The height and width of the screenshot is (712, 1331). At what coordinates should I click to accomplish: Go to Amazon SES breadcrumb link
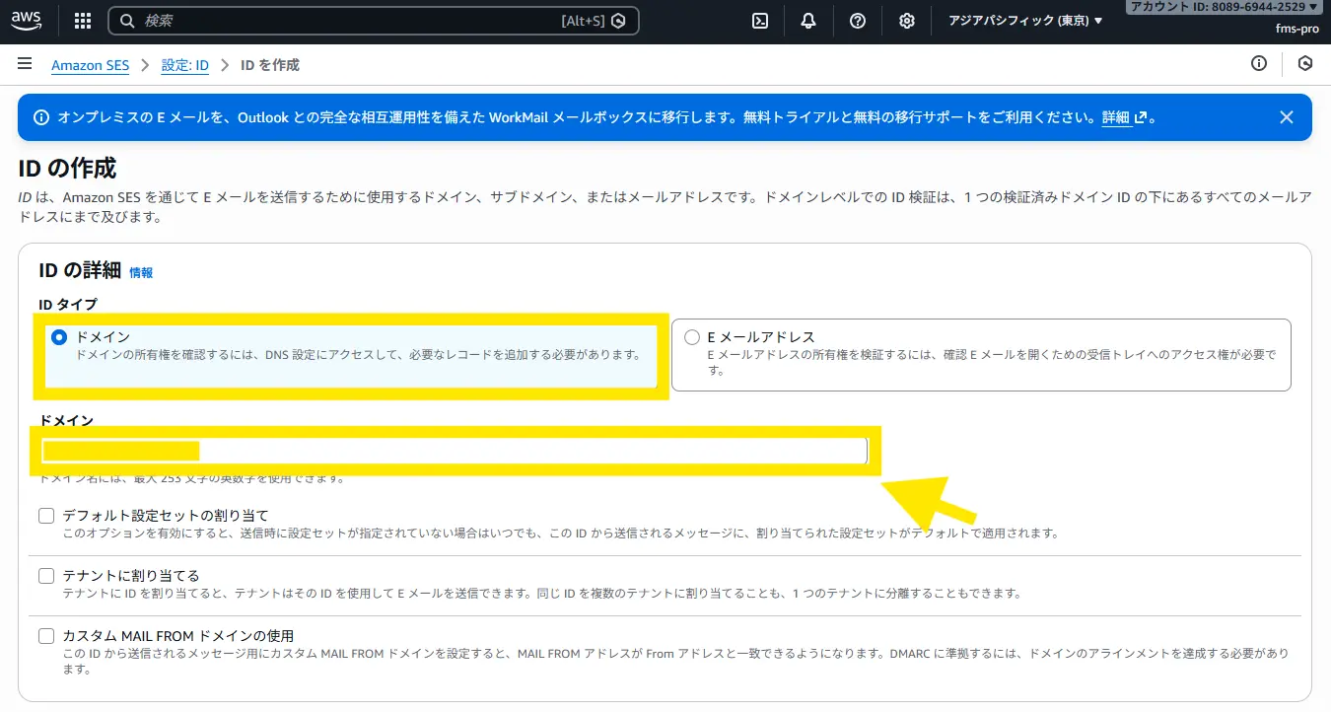click(90, 65)
